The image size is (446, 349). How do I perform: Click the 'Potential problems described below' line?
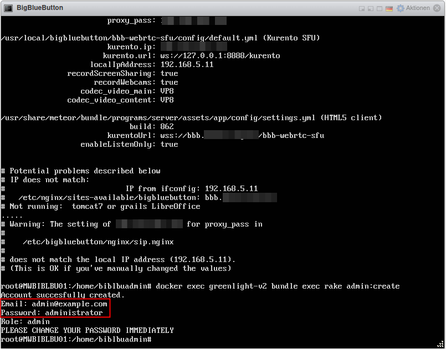click(81, 171)
